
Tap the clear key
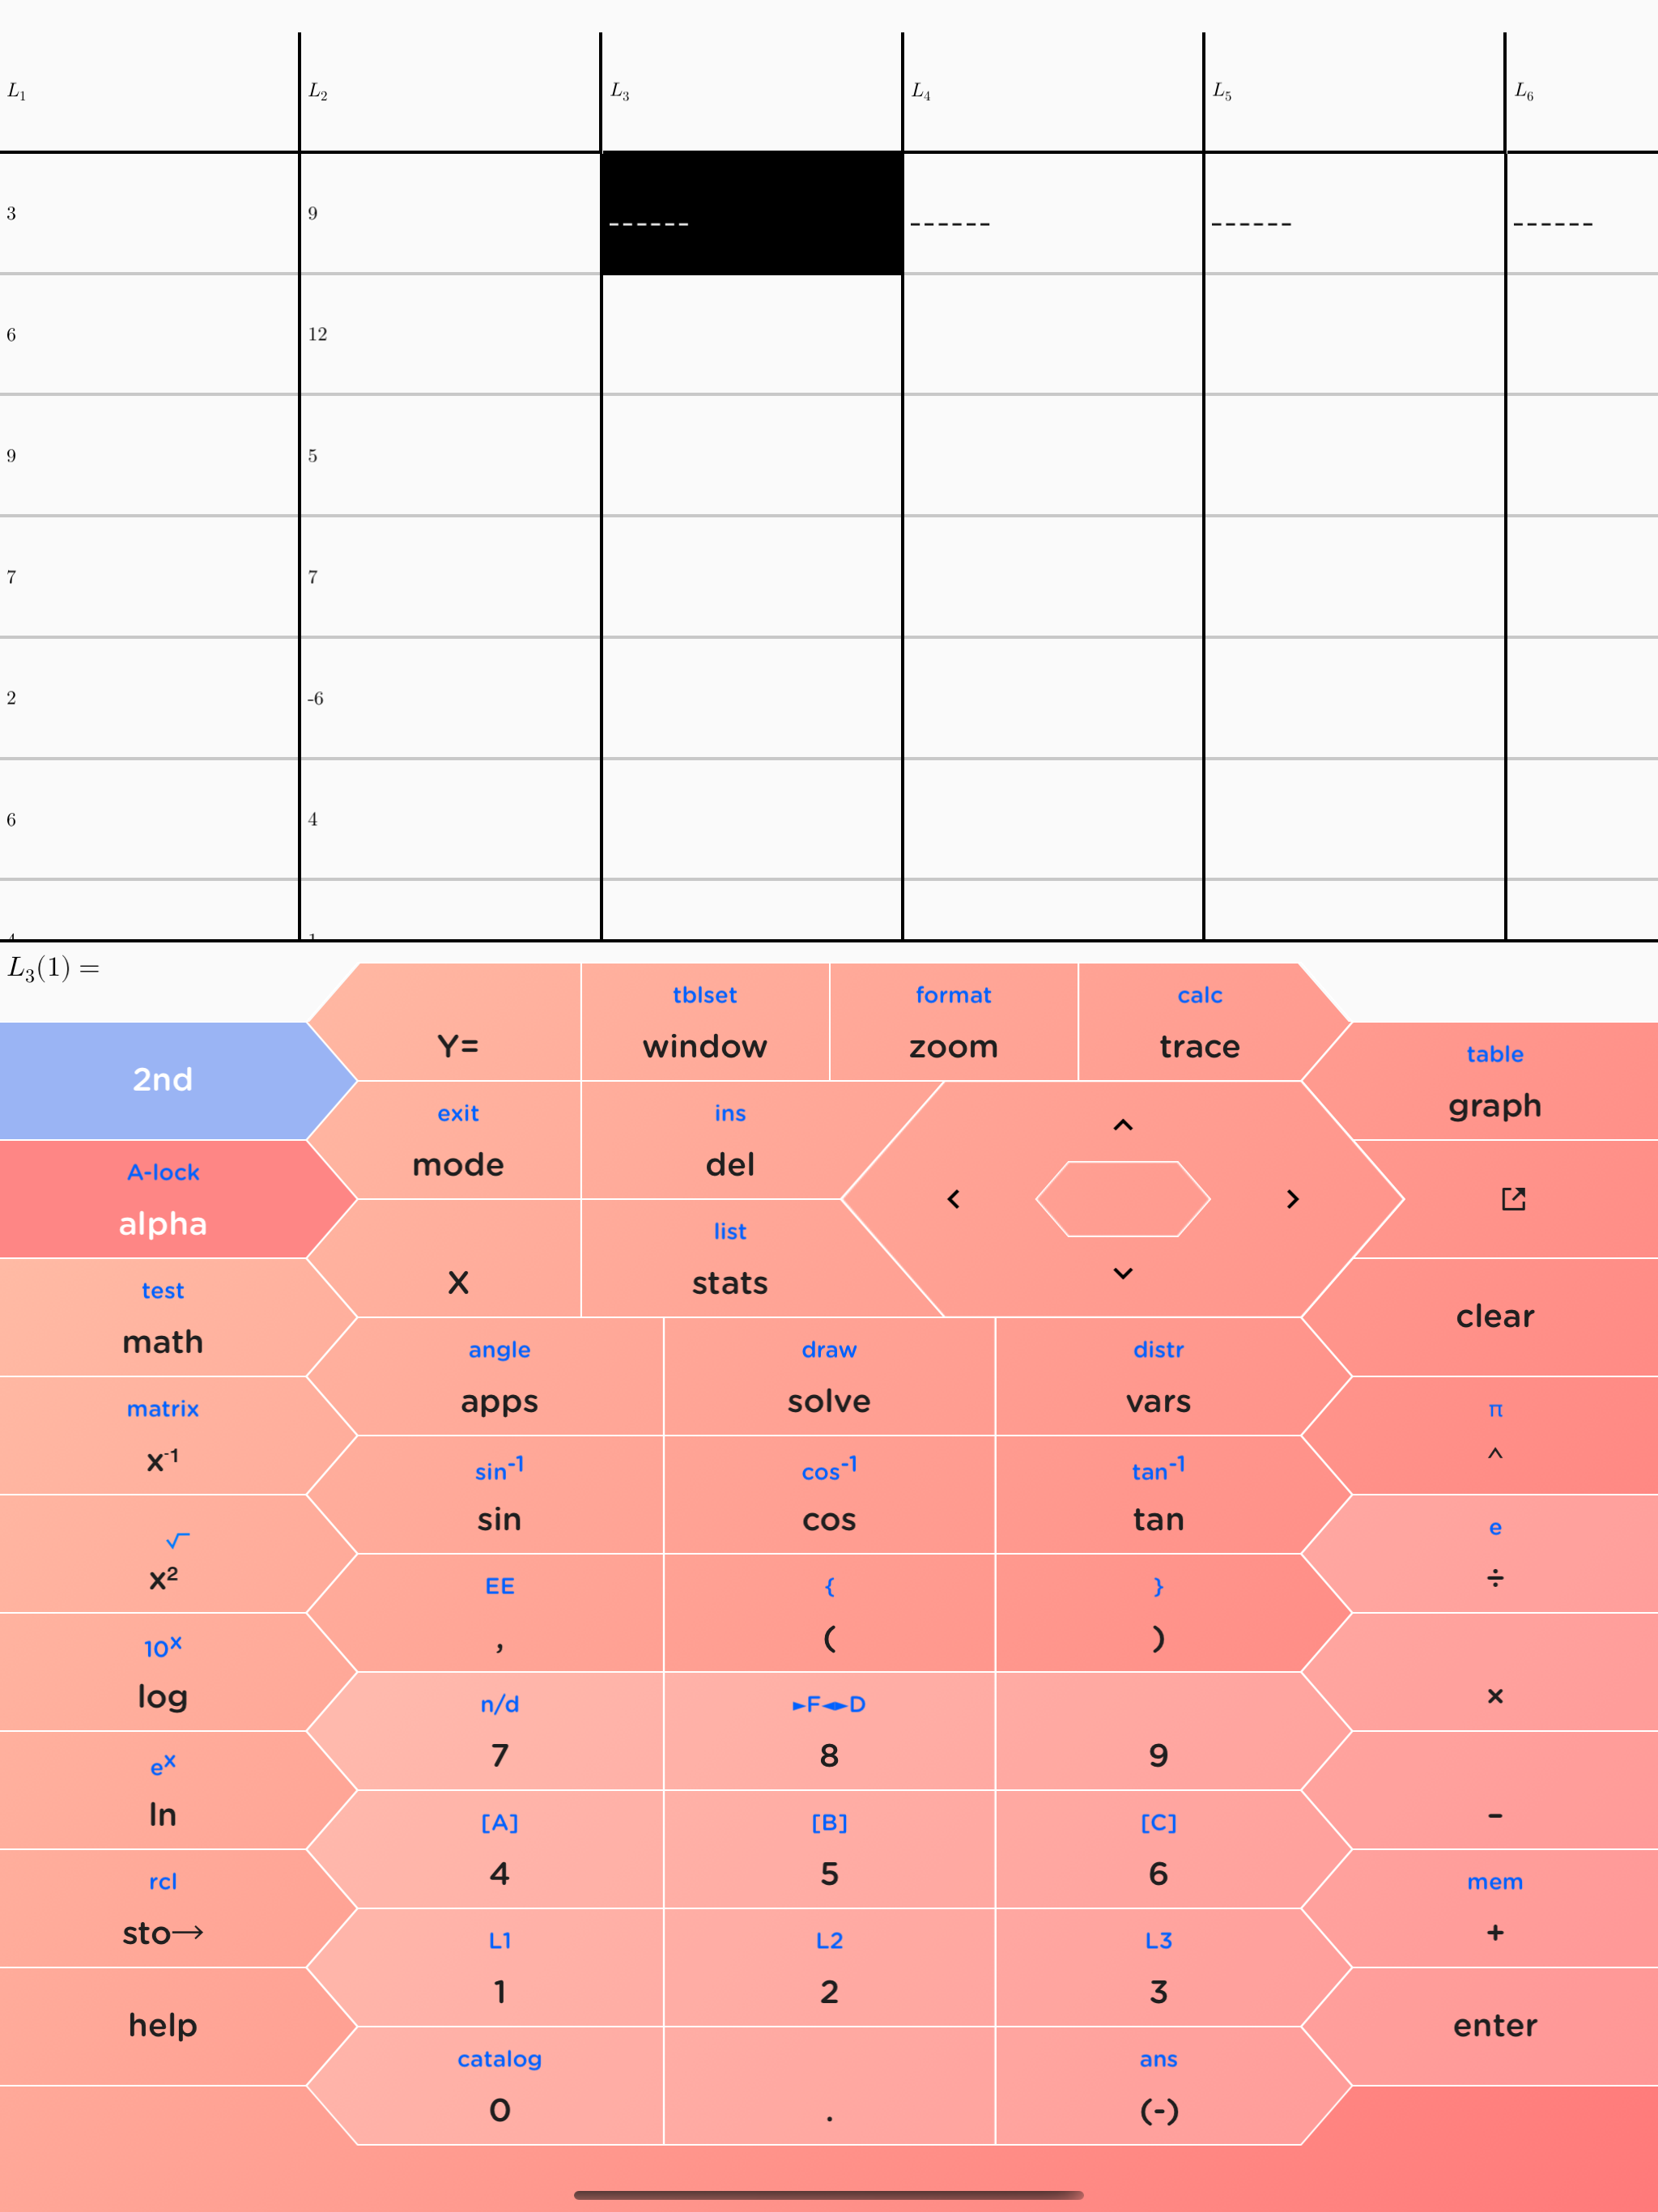(1495, 1317)
